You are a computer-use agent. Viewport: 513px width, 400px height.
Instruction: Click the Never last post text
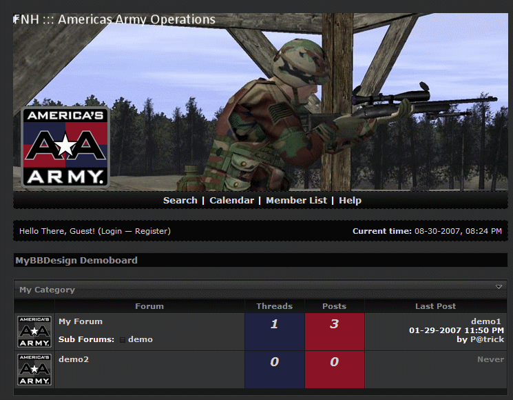pos(490,359)
